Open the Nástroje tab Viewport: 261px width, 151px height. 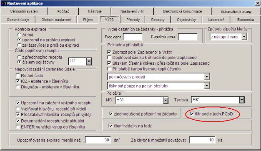pos(95,12)
